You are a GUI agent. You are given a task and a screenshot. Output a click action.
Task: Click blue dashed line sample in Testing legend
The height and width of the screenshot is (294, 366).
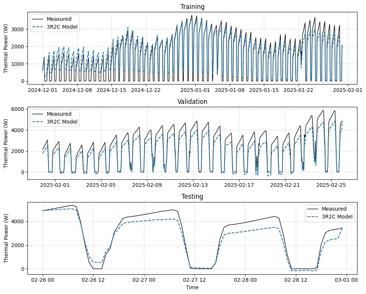tap(313, 217)
